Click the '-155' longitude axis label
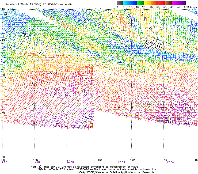The image size is (198, 174). (164, 160)
